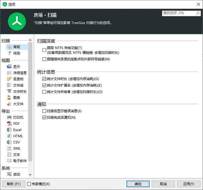Select the Excel export icon
This screenshot has height=190, width=203.
[x=9, y=130]
